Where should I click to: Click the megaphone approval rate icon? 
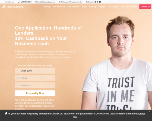[x=59, y=2]
